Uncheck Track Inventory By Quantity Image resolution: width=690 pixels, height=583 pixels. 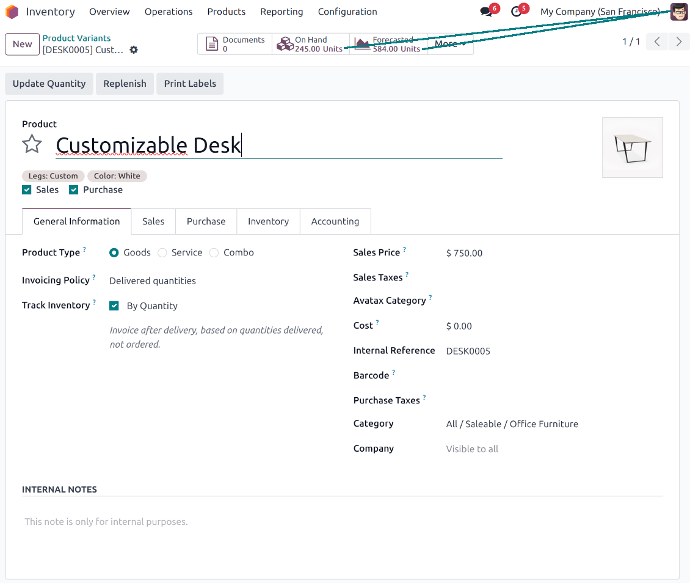[114, 306]
